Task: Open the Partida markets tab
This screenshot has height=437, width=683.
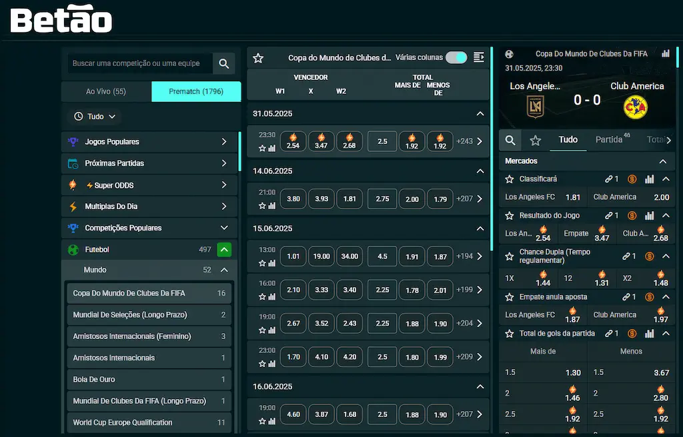Action: (612, 139)
